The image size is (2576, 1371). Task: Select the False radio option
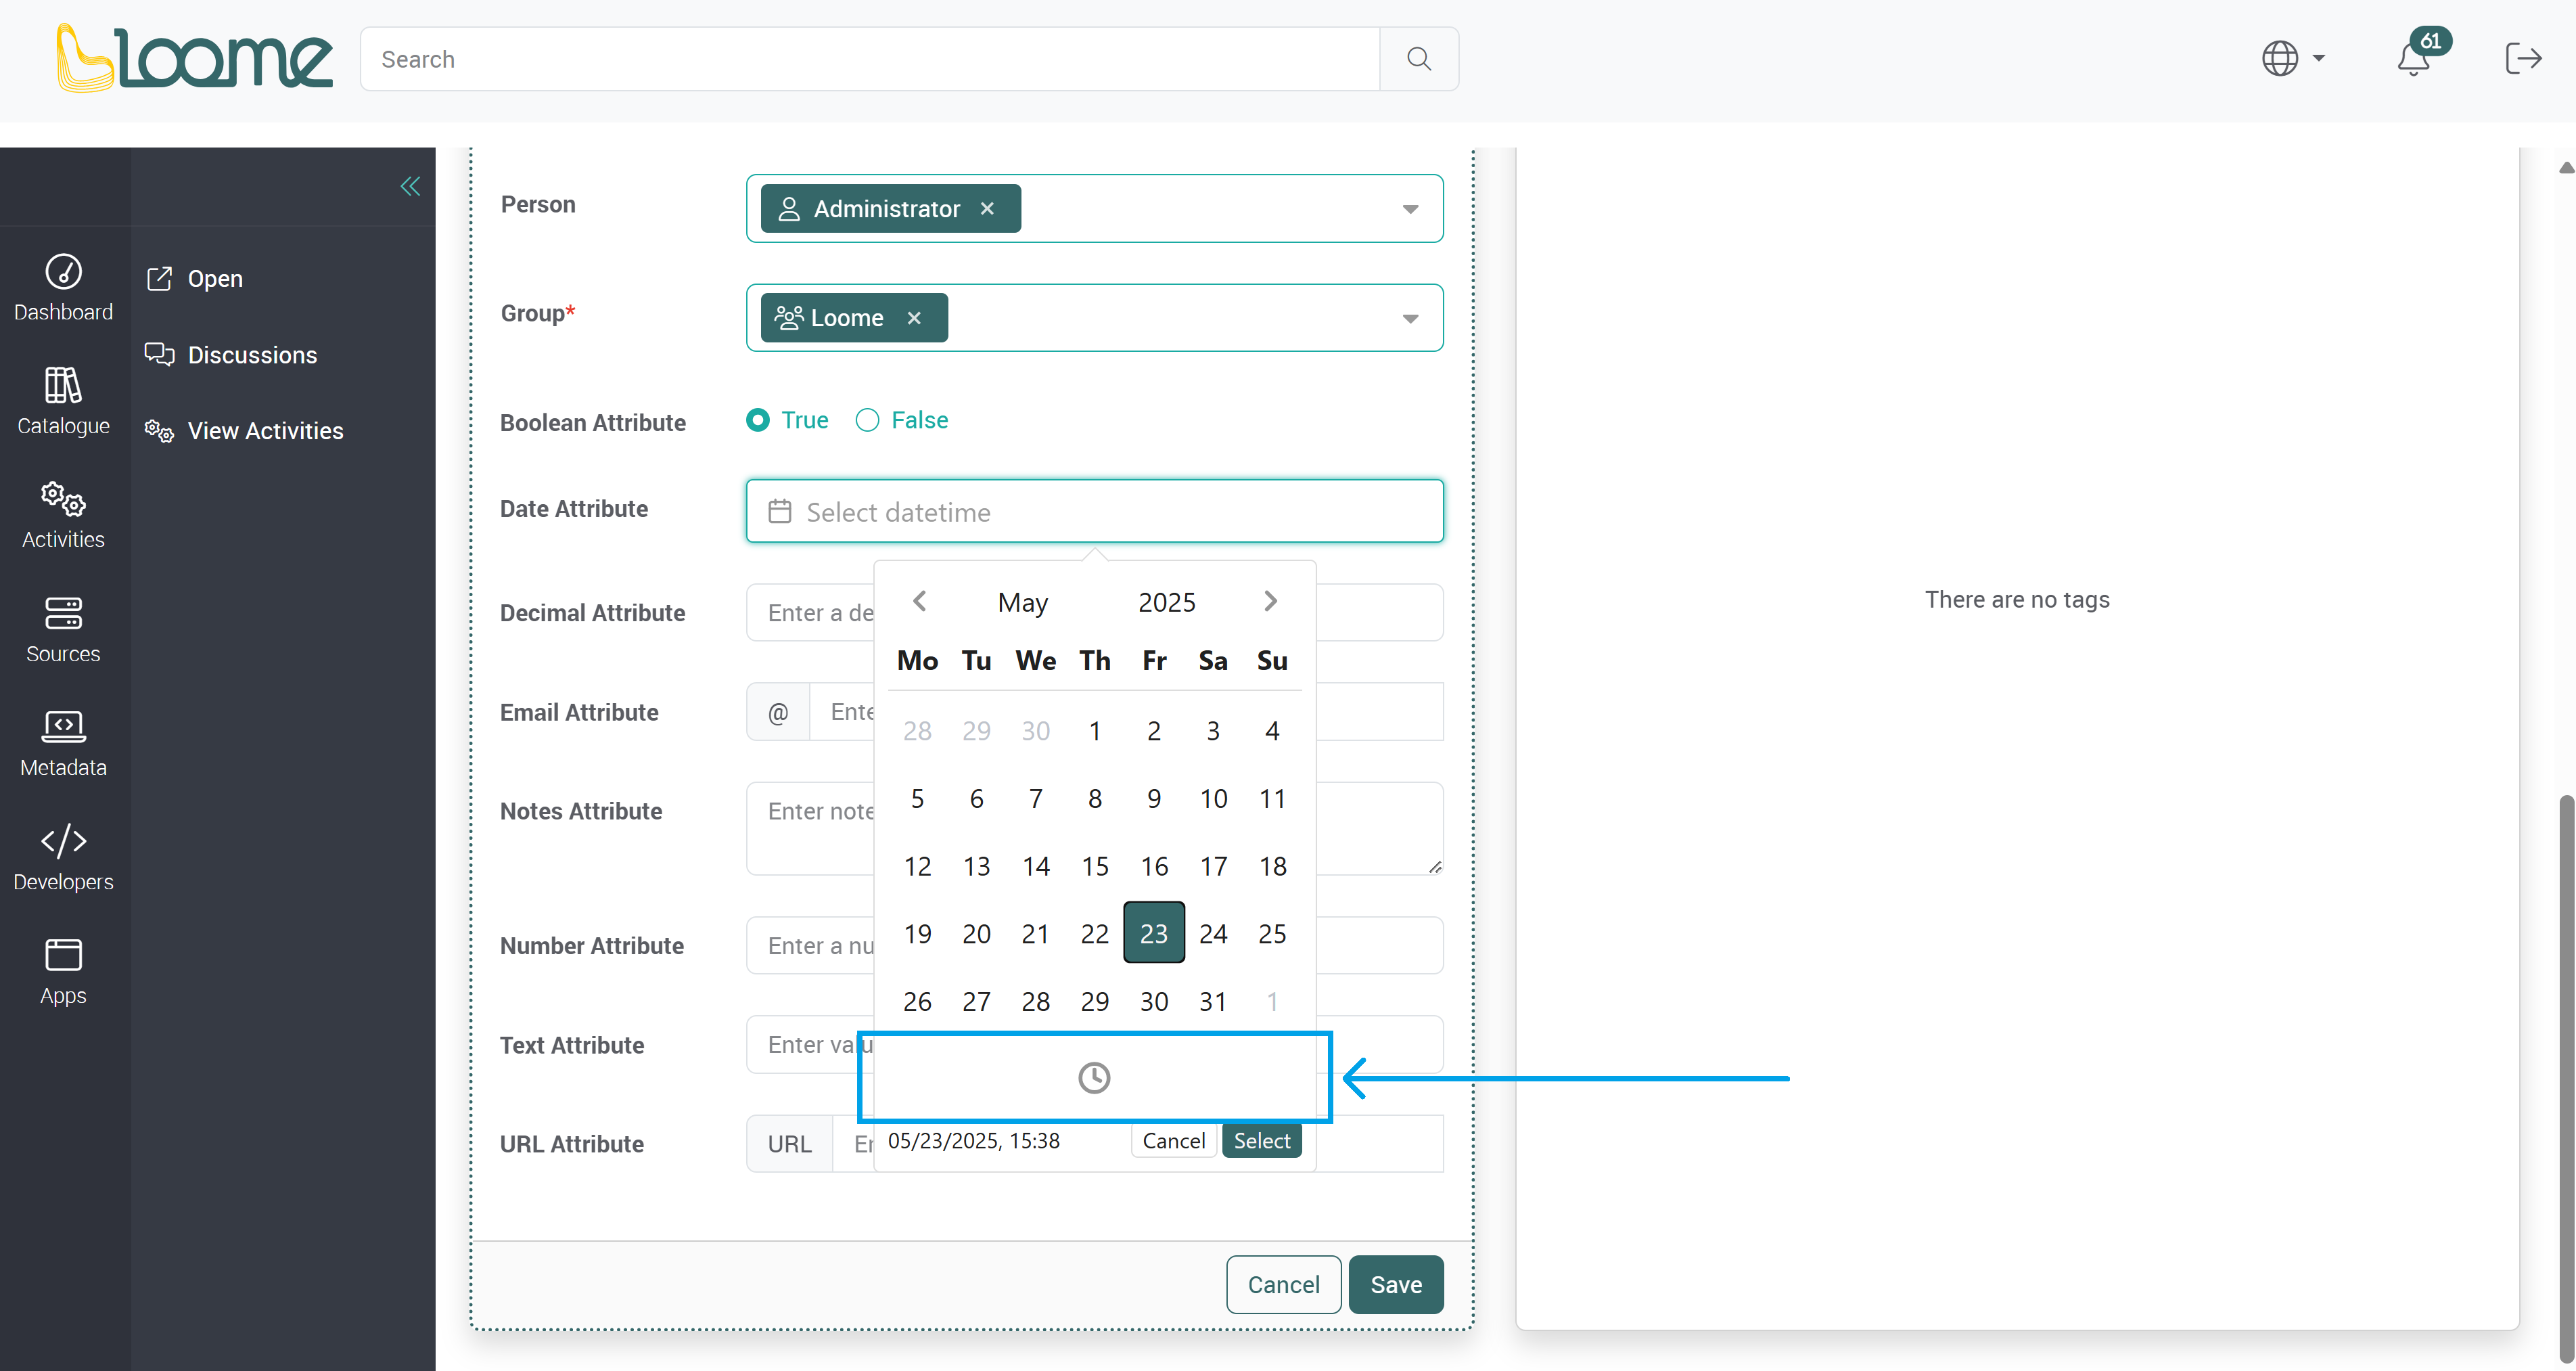click(x=867, y=420)
